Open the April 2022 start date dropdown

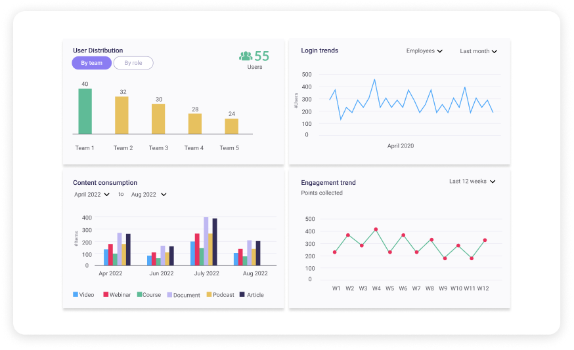tap(91, 195)
